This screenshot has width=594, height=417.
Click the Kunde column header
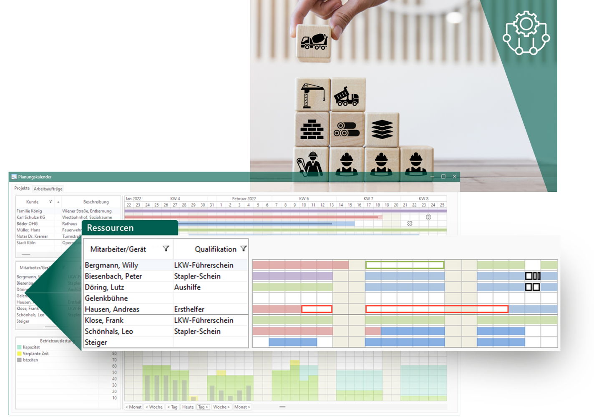coord(32,202)
